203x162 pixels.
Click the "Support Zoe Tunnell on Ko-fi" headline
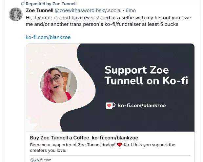pyautogui.click(x=146, y=75)
